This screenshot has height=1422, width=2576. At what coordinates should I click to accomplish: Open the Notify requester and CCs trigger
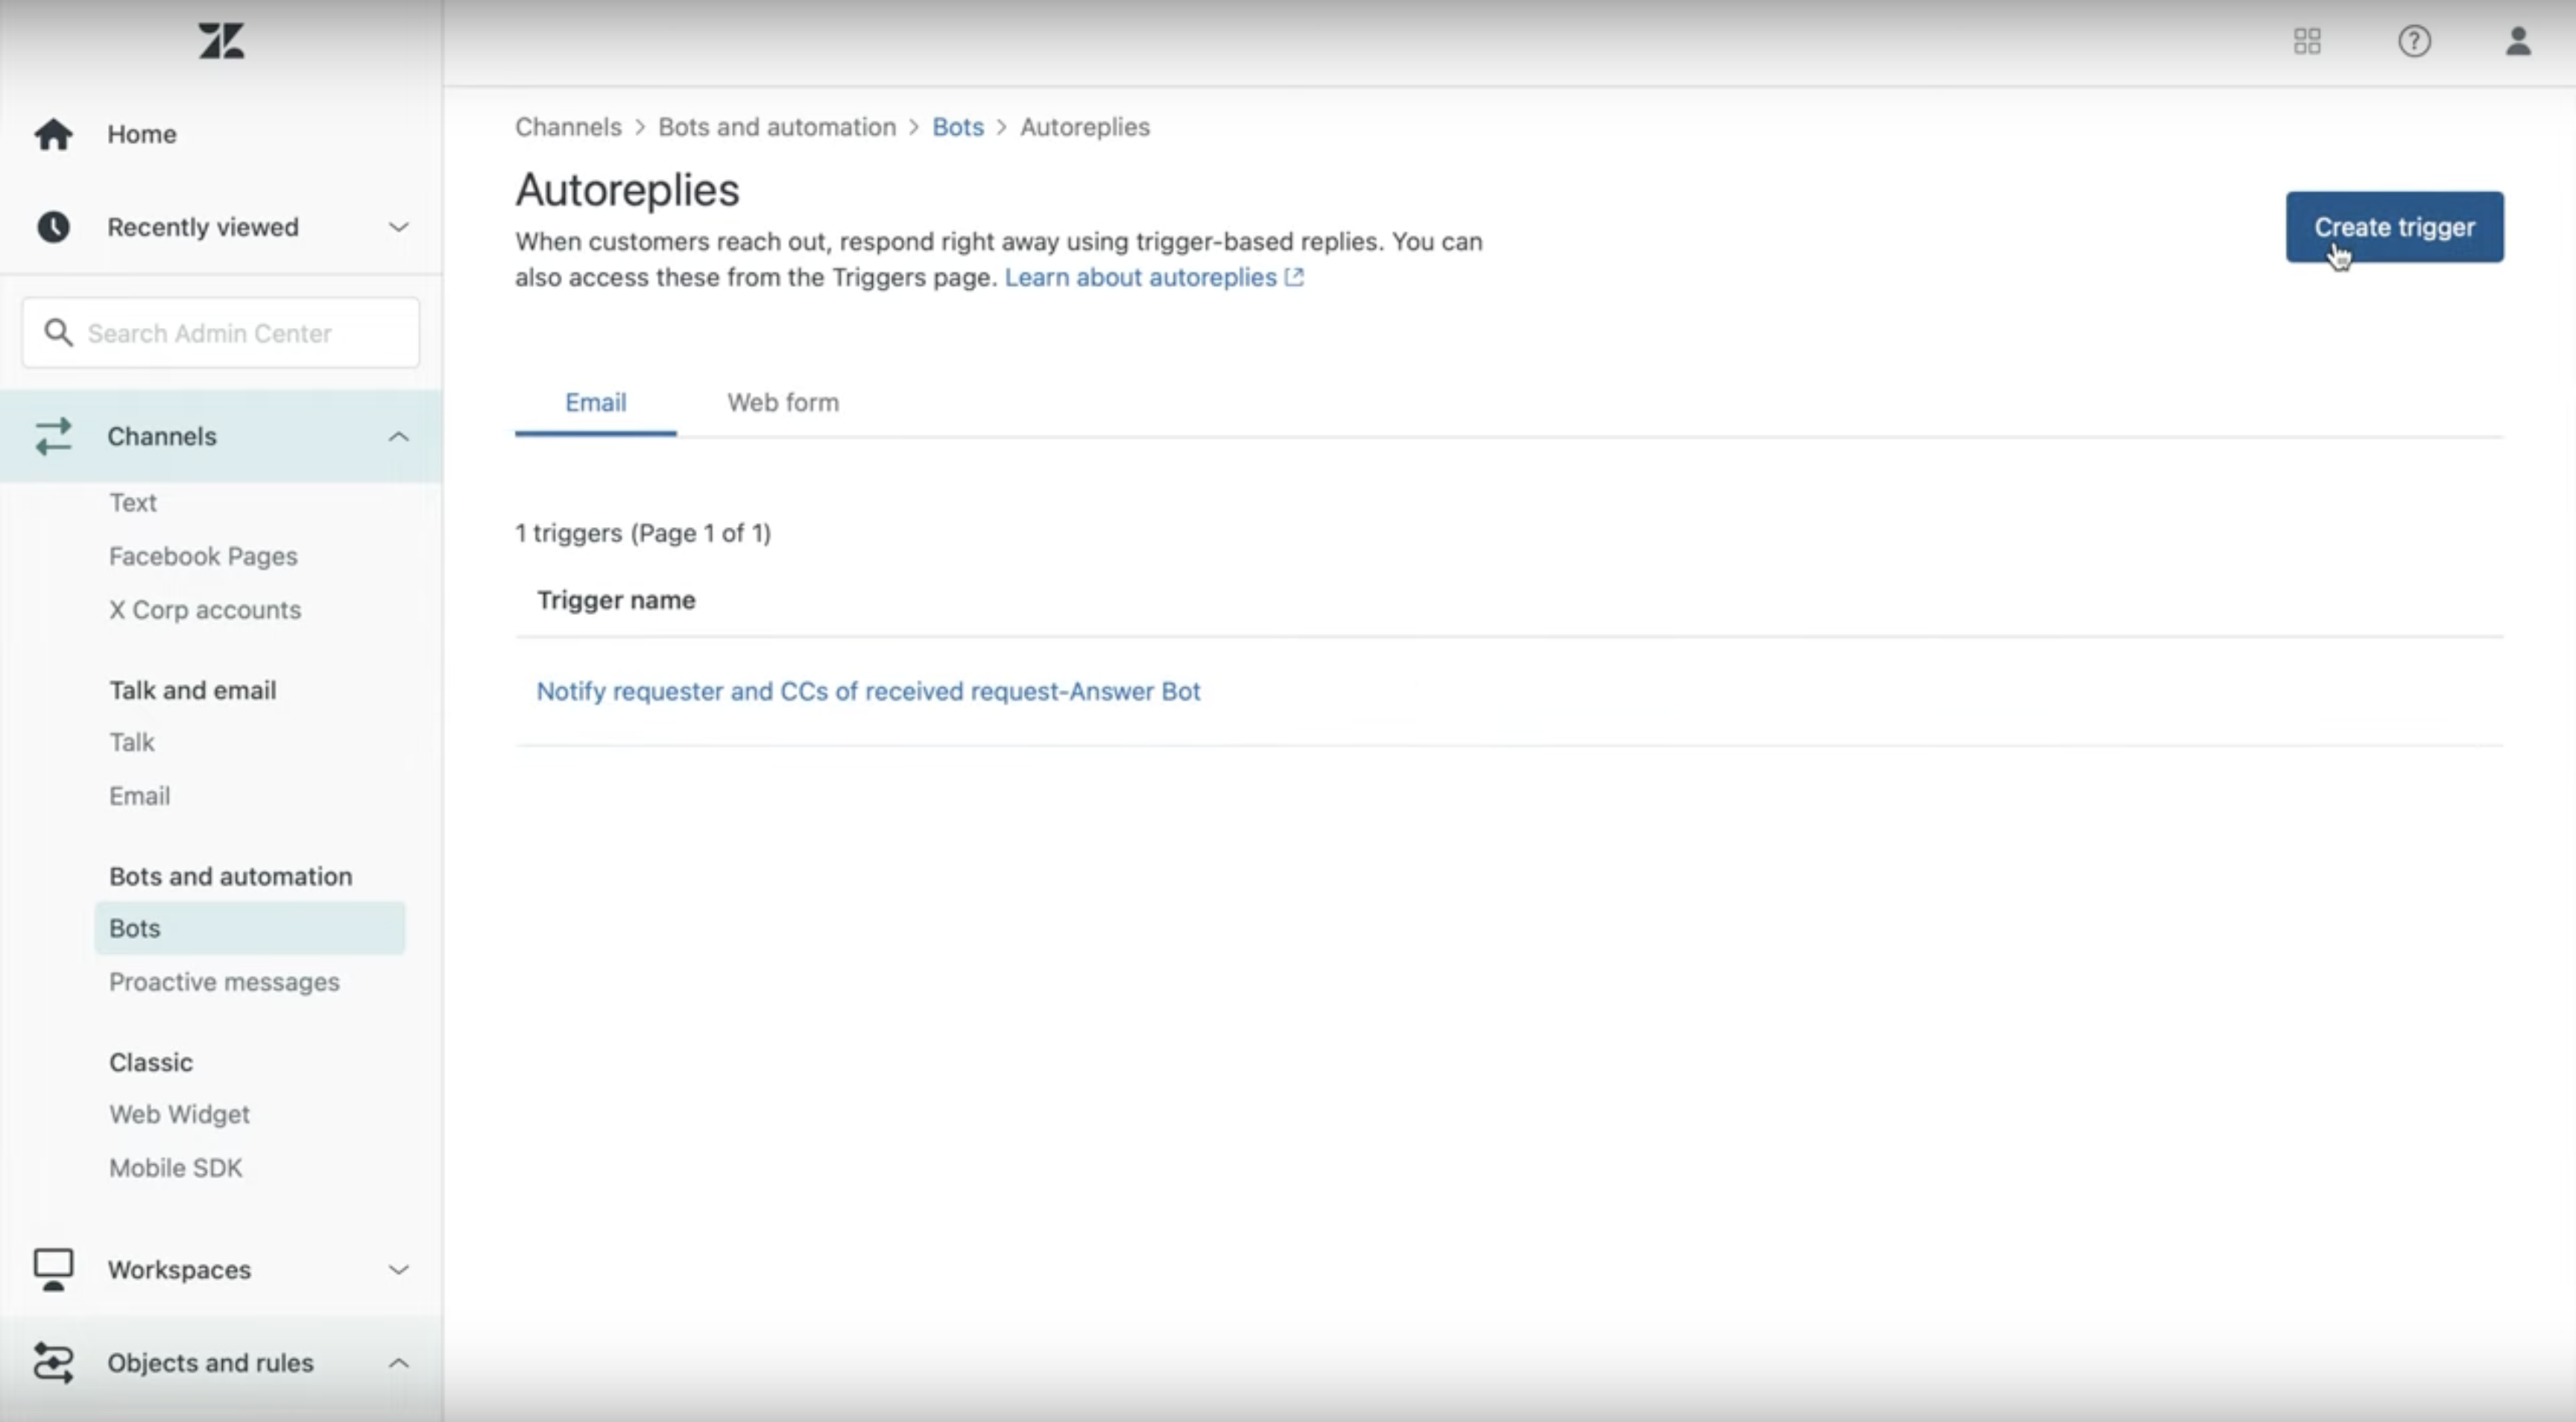867,691
